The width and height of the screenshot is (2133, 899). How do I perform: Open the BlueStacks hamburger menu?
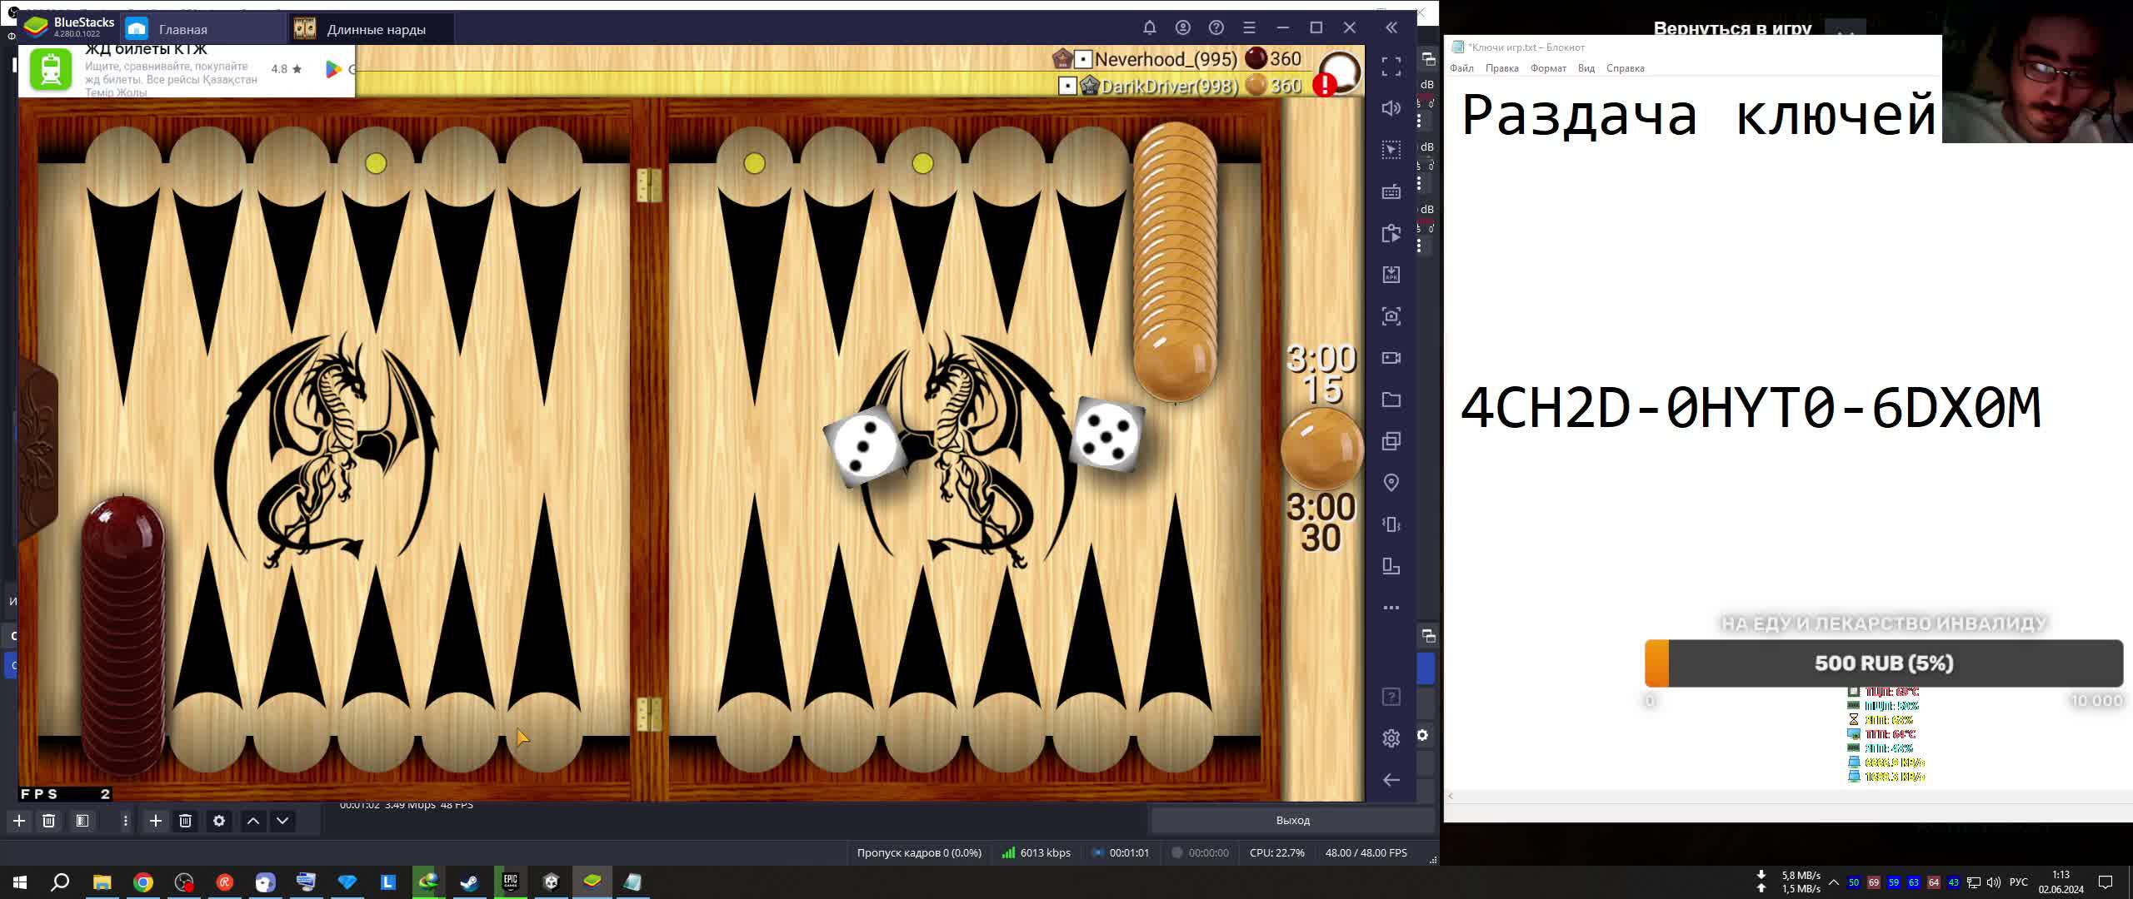click(1249, 27)
